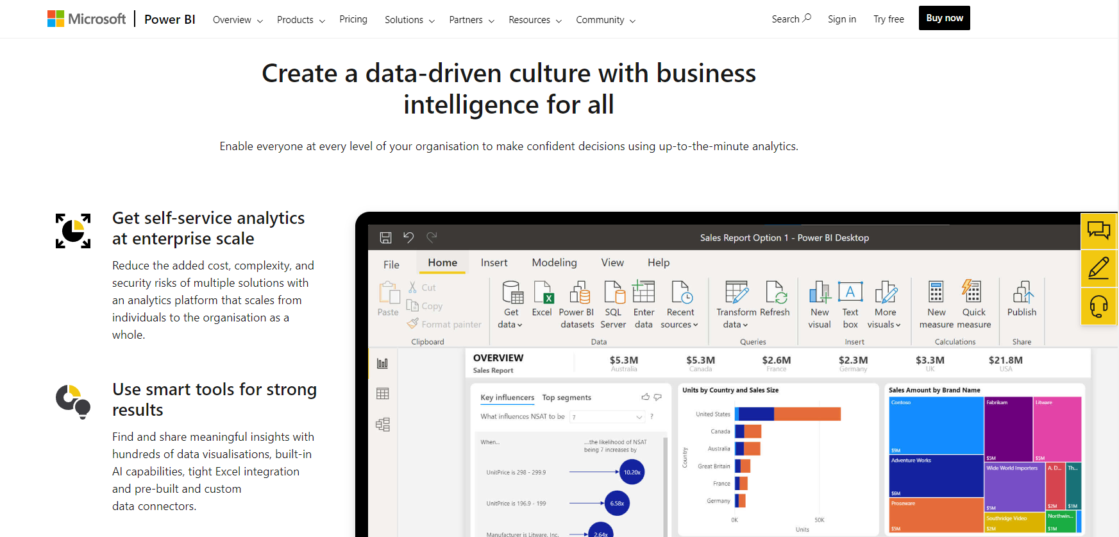
Task: Click the 10.20x influencer bubble
Action: (632, 472)
